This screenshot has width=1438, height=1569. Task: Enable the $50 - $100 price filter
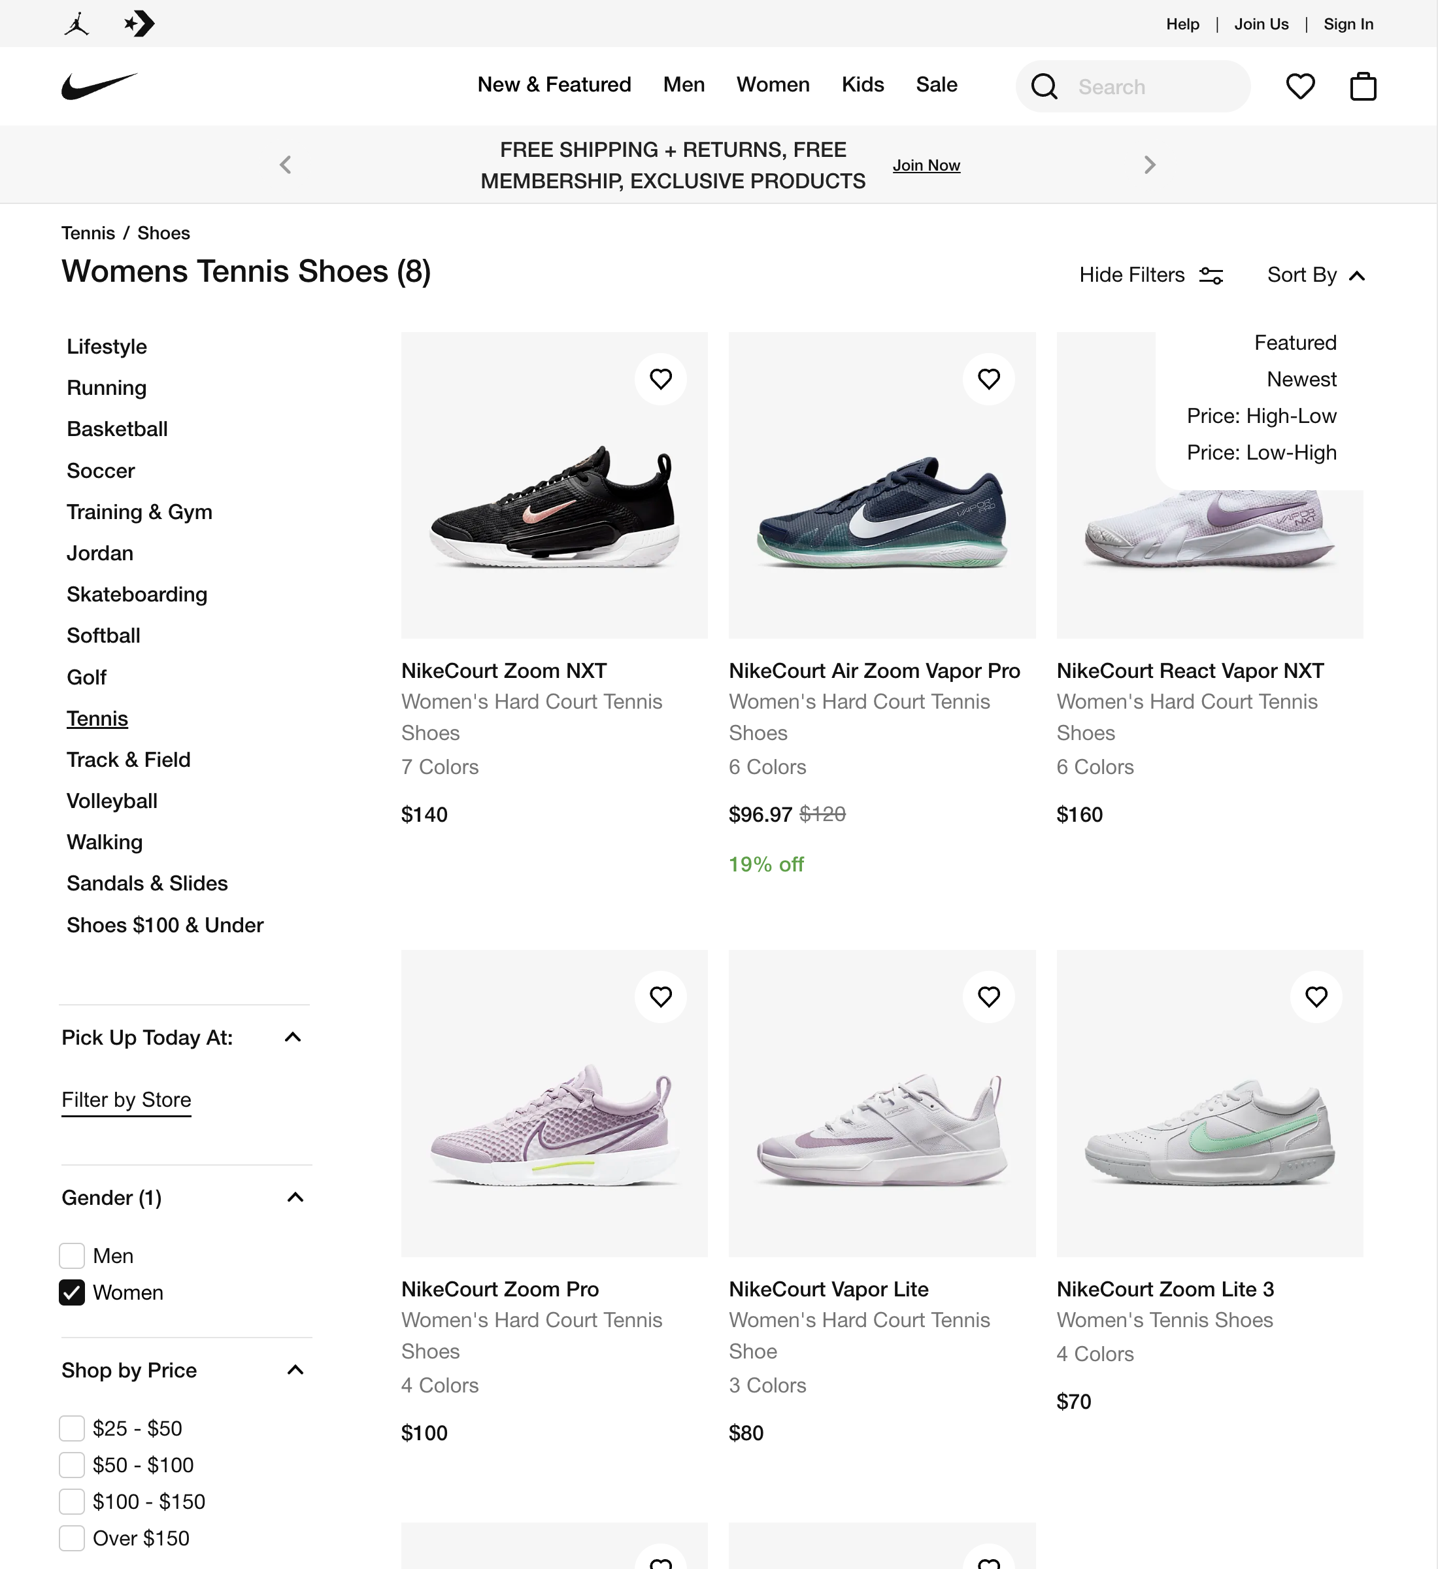click(x=72, y=1464)
